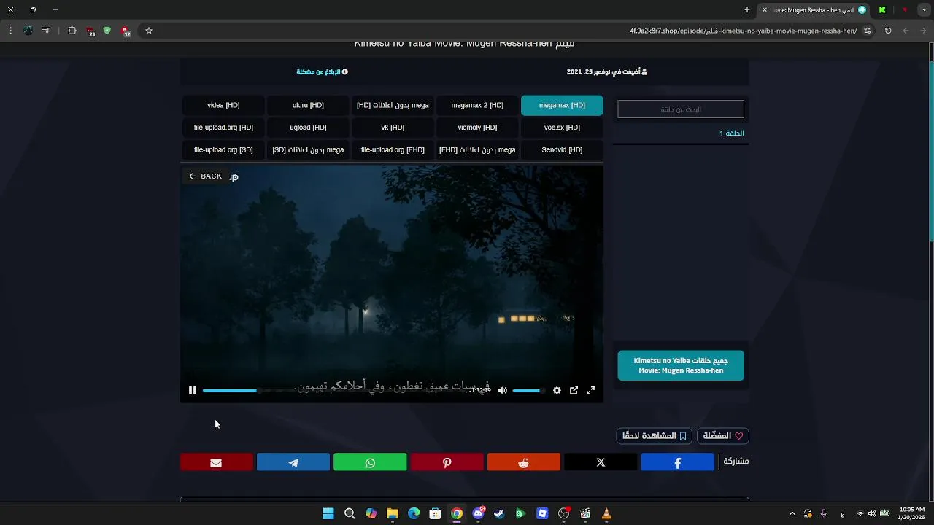Viewport: 934px width, 525px height.
Task: Share on Reddit
Action: coord(524,462)
